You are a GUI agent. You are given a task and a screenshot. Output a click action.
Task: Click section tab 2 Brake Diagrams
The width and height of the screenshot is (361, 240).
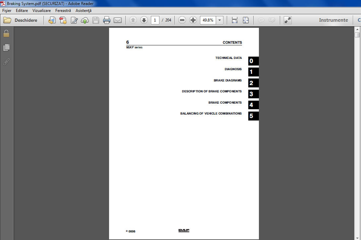click(254, 83)
